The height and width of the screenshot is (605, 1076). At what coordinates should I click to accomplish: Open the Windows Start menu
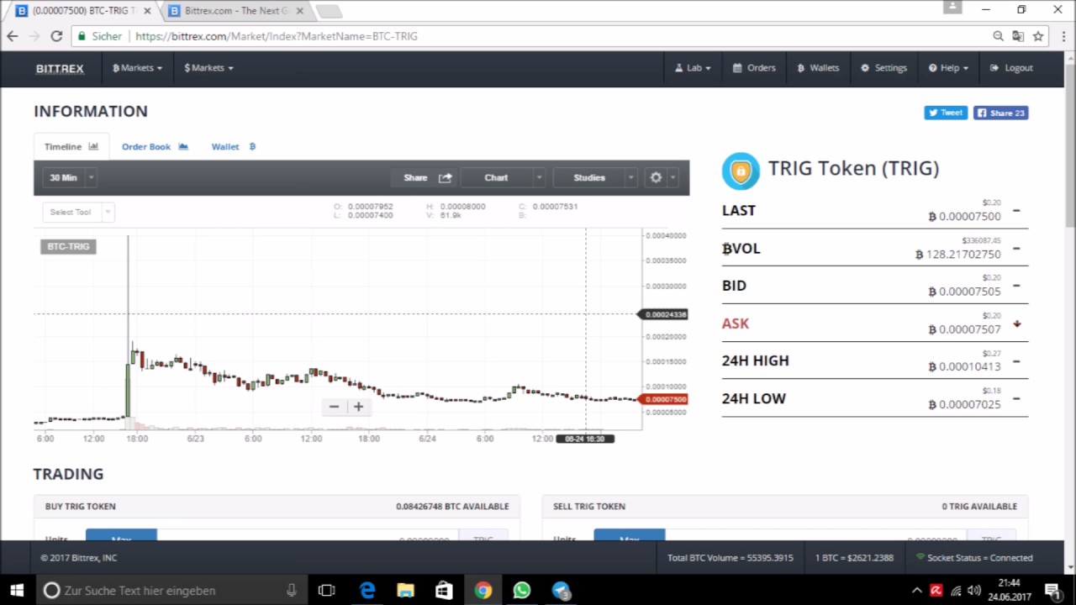[17, 590]
